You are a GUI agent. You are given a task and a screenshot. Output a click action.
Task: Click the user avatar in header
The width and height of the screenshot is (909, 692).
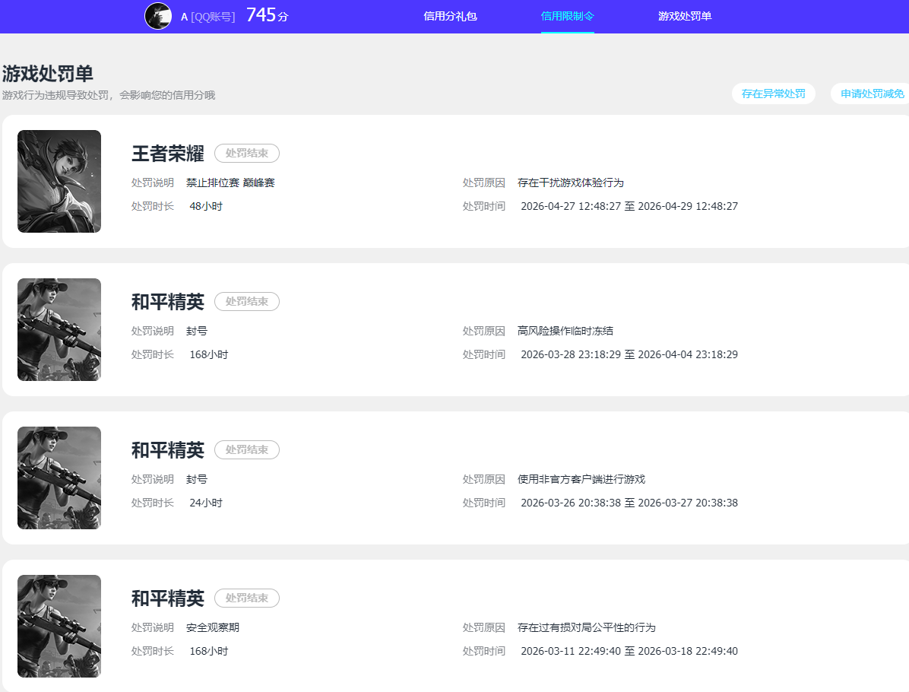click(157, 16)
